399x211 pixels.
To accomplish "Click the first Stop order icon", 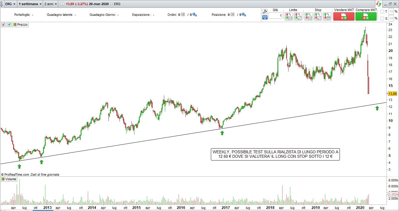I will [x=309, y=16].
